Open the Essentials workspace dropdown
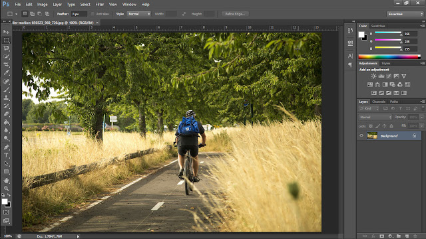The height and width of the screenshot is (239, 426). pyautogui.click(x=405, y=14)
